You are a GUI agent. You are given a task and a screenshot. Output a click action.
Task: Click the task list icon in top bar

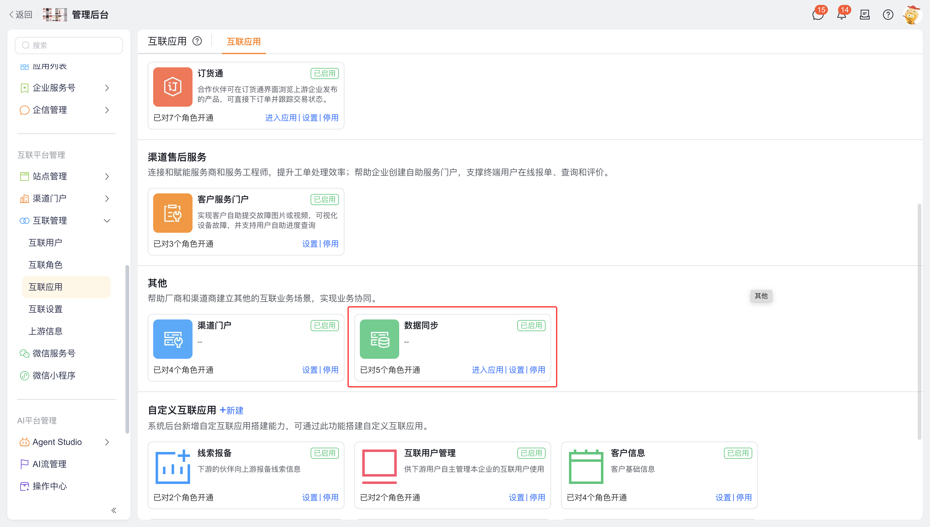tap(864, 15)
